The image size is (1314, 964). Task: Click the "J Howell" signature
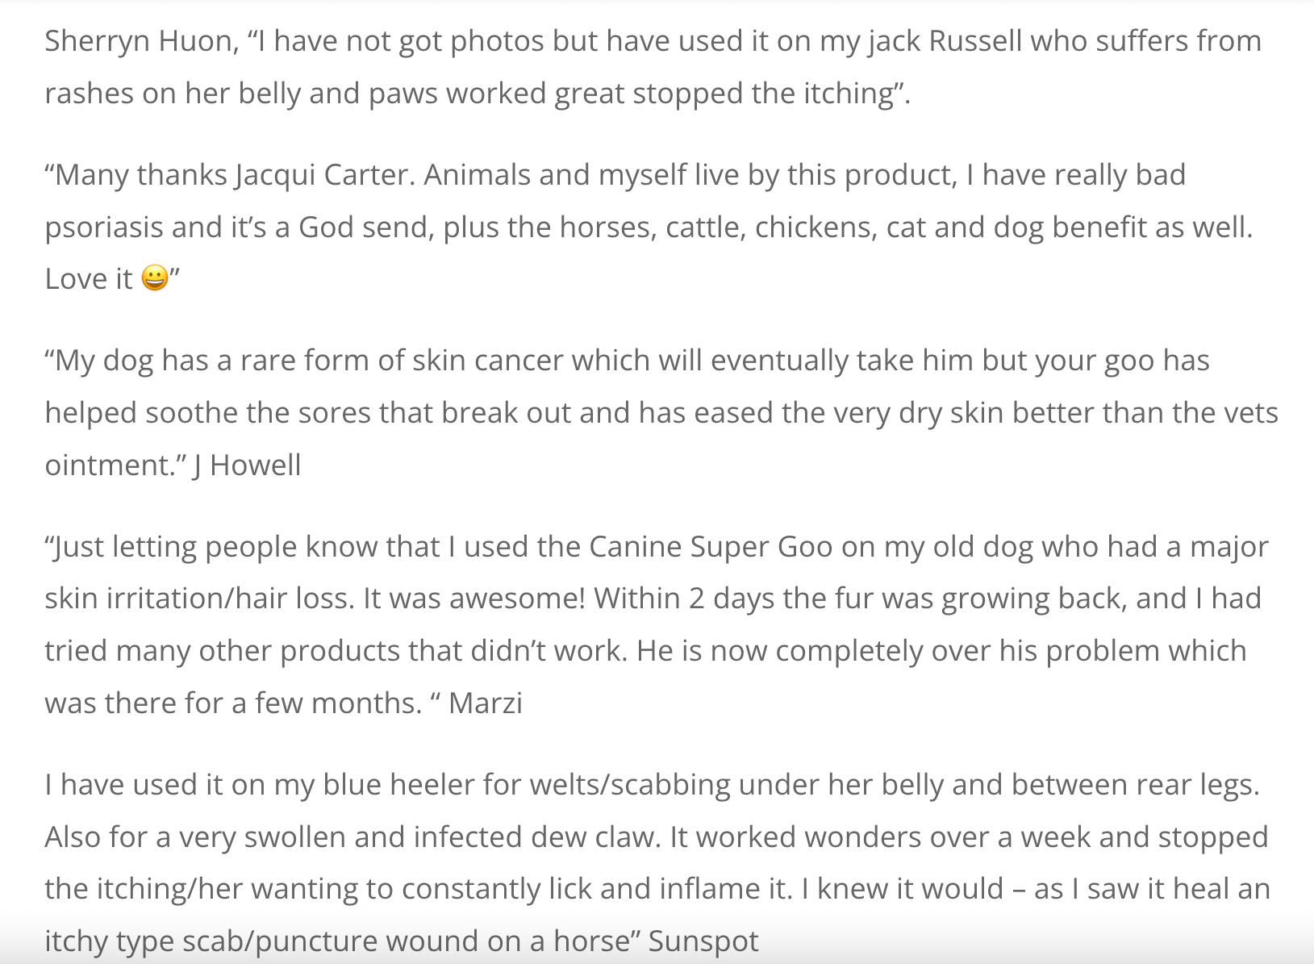click(x=247, y=465)
